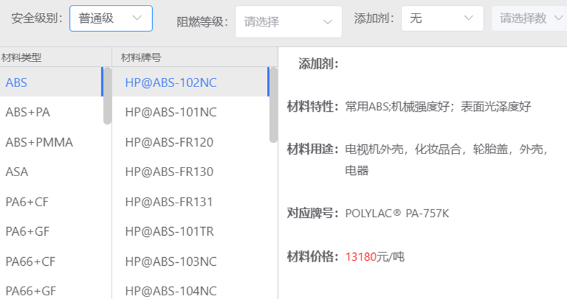Viewport: 567px width, 299px height.
Task: Click the 材料牌号 list scrollbar thumb
Action: pos(274,105)
